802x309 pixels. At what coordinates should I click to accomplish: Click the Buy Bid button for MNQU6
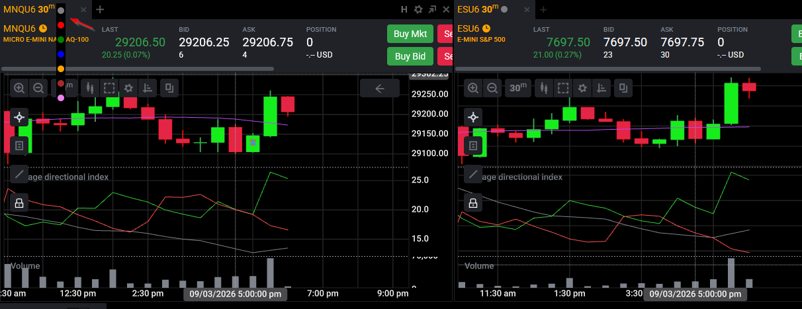pyautogui.click(x=410, y=56)
